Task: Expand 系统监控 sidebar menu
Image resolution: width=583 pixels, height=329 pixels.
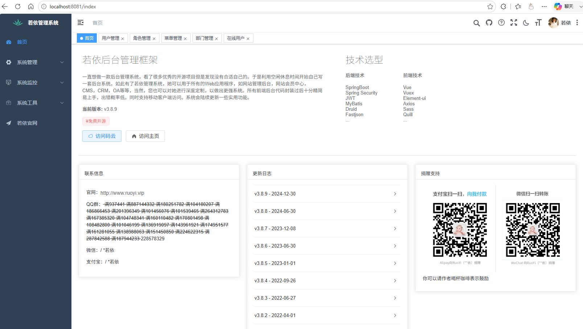Action: click(x=36, y=83)
